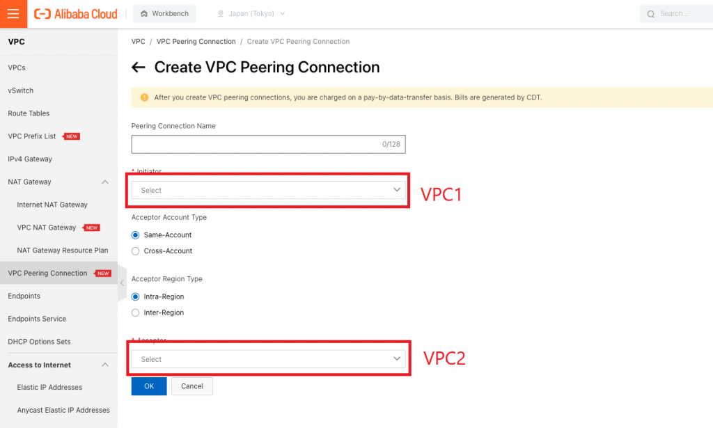
Task: Click the Workbench home icon
Action: [x=144, y=14]
